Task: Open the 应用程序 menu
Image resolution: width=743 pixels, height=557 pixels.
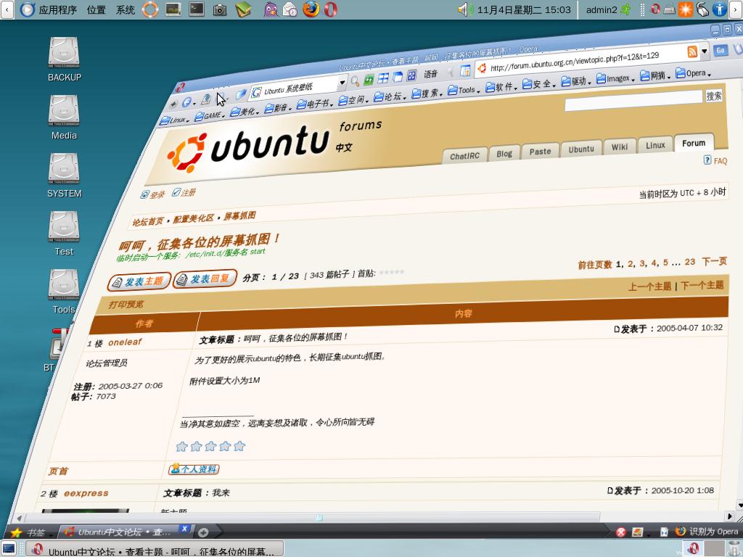Action: point(49,9)
